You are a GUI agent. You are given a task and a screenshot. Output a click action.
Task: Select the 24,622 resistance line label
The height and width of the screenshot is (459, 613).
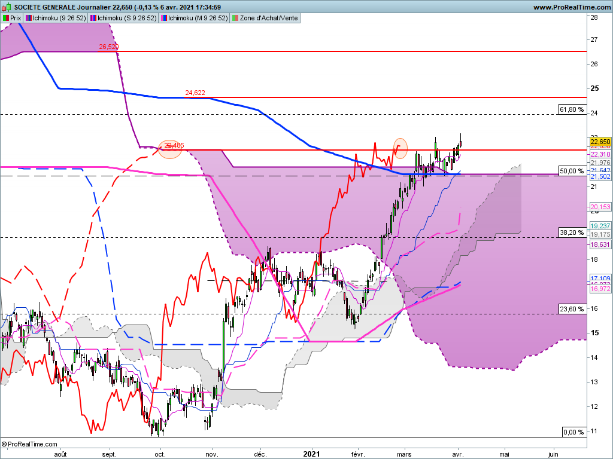coord(195,93)
